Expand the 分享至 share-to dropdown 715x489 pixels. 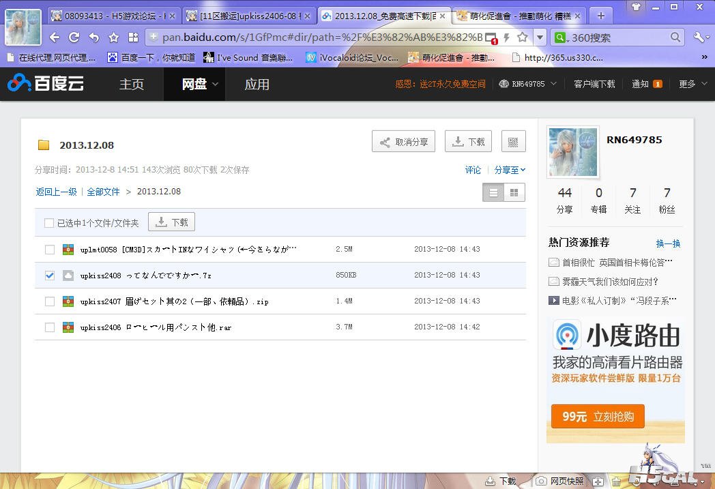pos(510,170)
